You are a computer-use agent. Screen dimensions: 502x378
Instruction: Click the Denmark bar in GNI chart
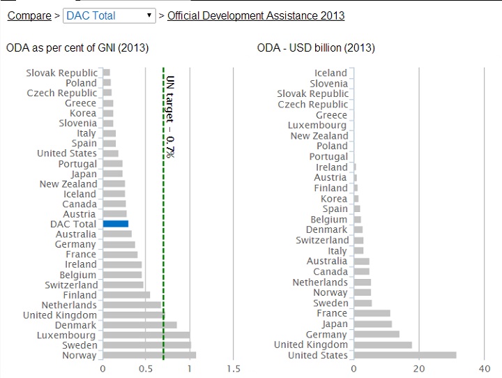pos(139,325)
